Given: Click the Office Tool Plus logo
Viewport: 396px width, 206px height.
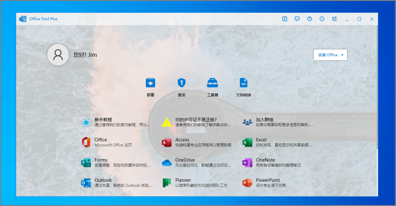Looking at the screenshot, I should click(23, 19).
